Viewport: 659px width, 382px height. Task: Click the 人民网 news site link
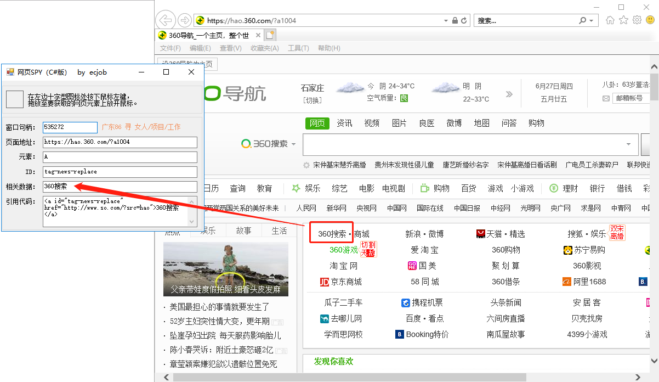click(x=306, y=209)
